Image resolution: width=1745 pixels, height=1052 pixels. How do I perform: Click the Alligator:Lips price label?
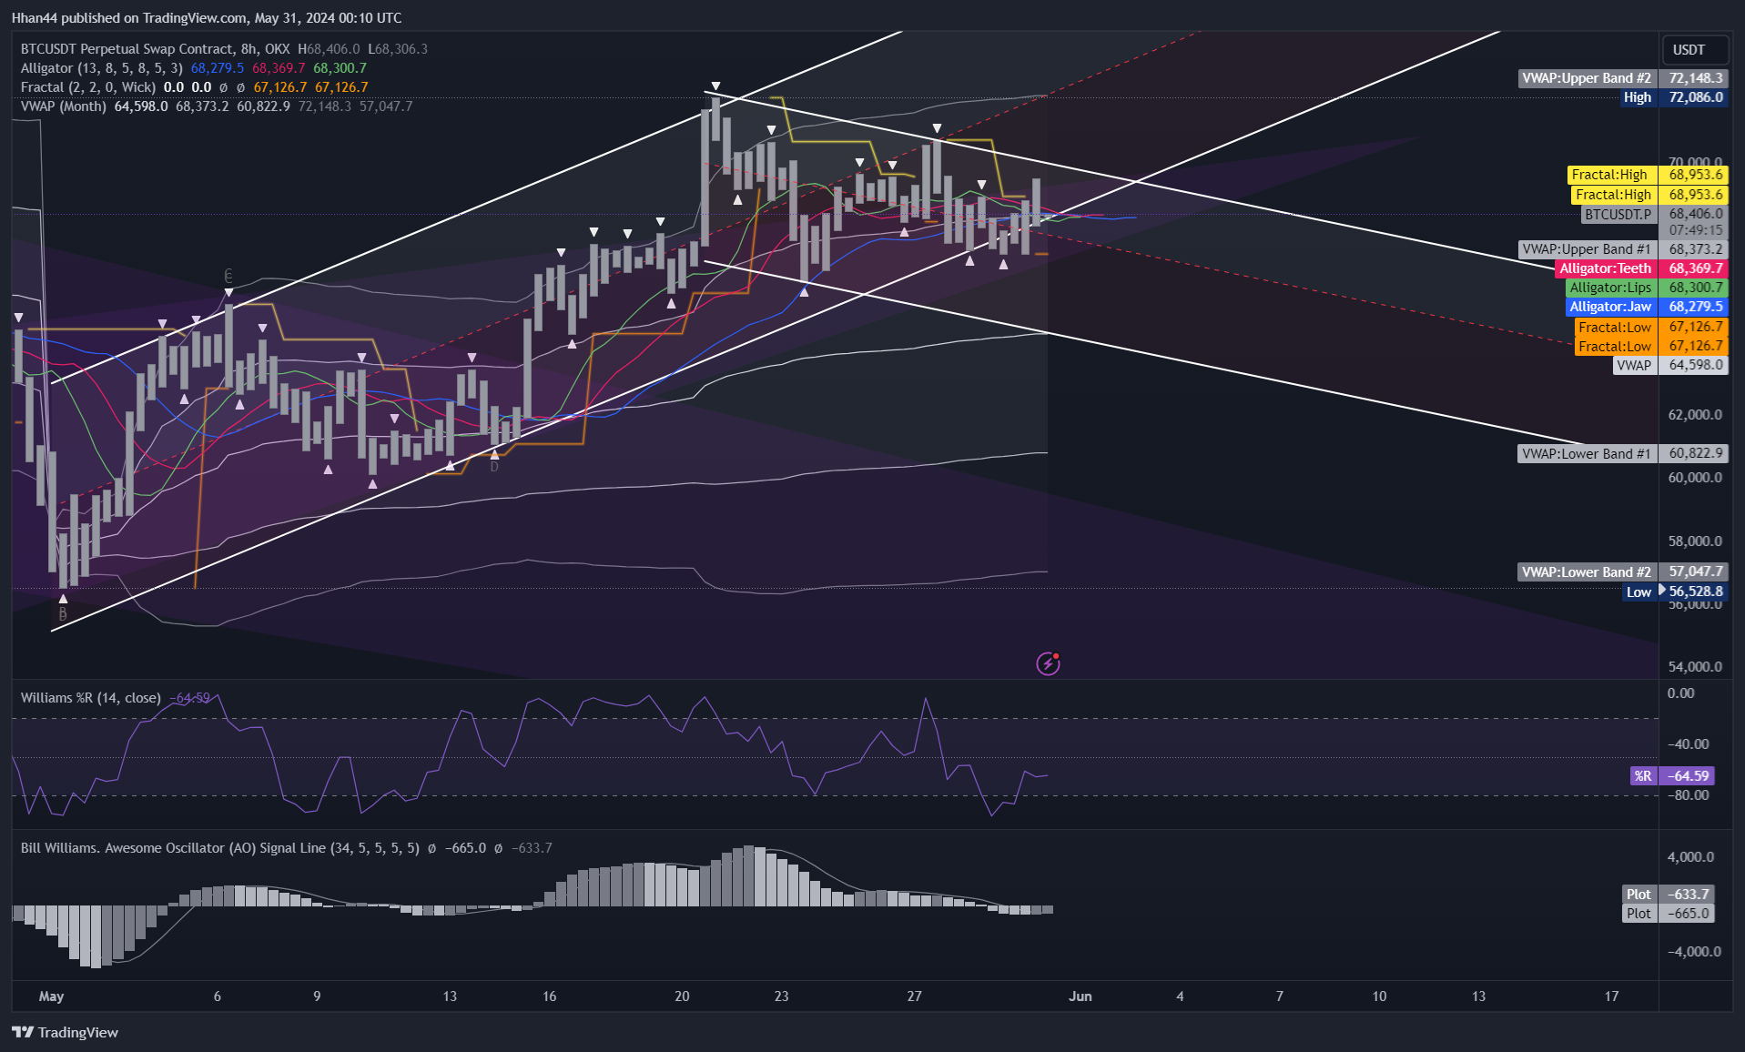pos(1646,288)
